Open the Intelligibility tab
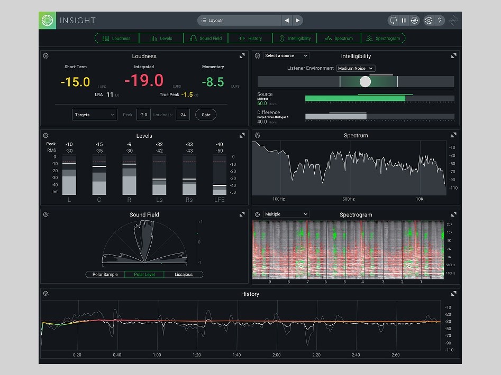 click(295, 38)
